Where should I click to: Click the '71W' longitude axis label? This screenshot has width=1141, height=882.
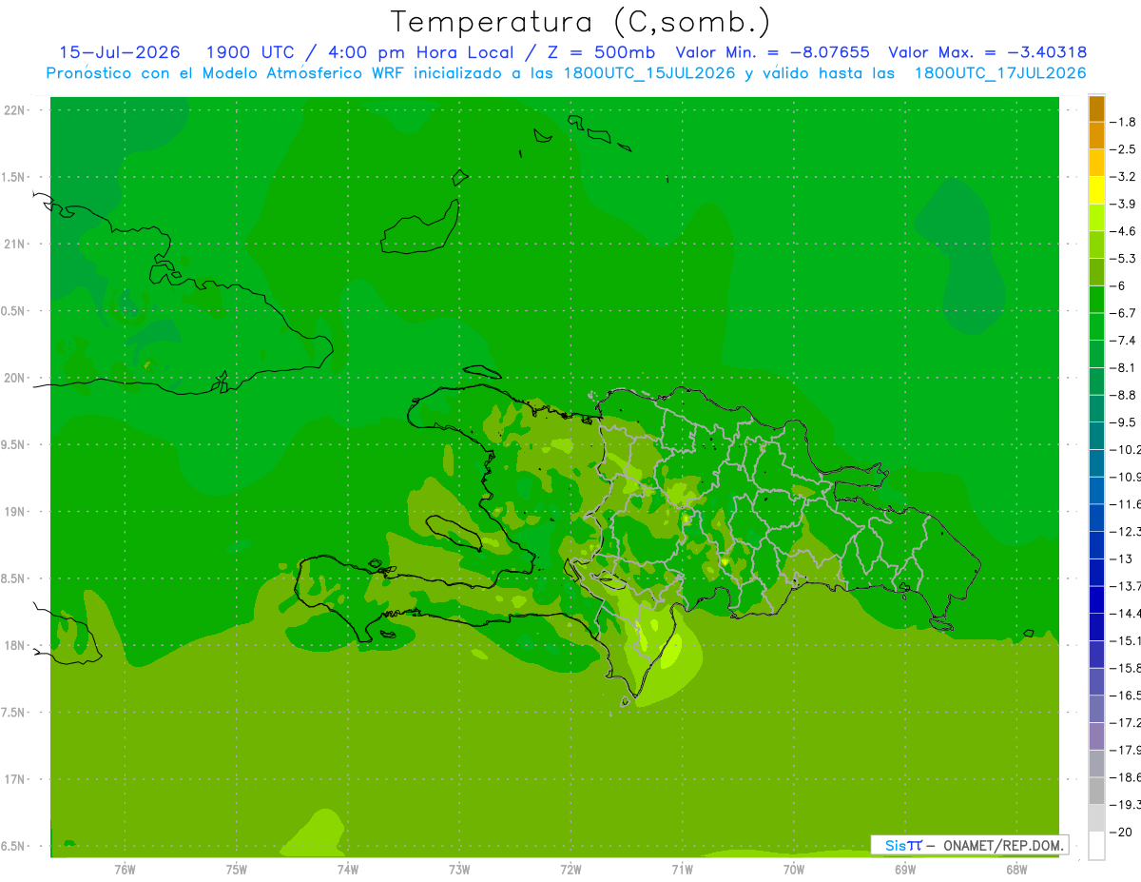tap(682, 870)
